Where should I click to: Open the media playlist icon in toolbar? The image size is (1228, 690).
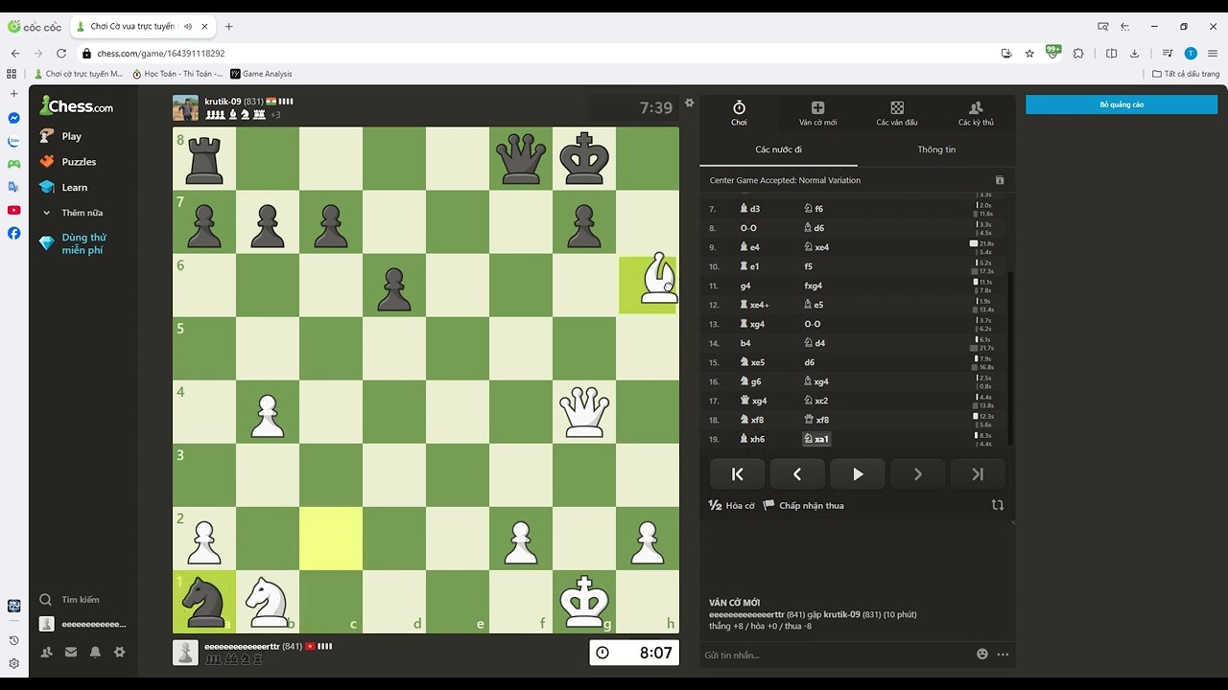coord(1168,54)
